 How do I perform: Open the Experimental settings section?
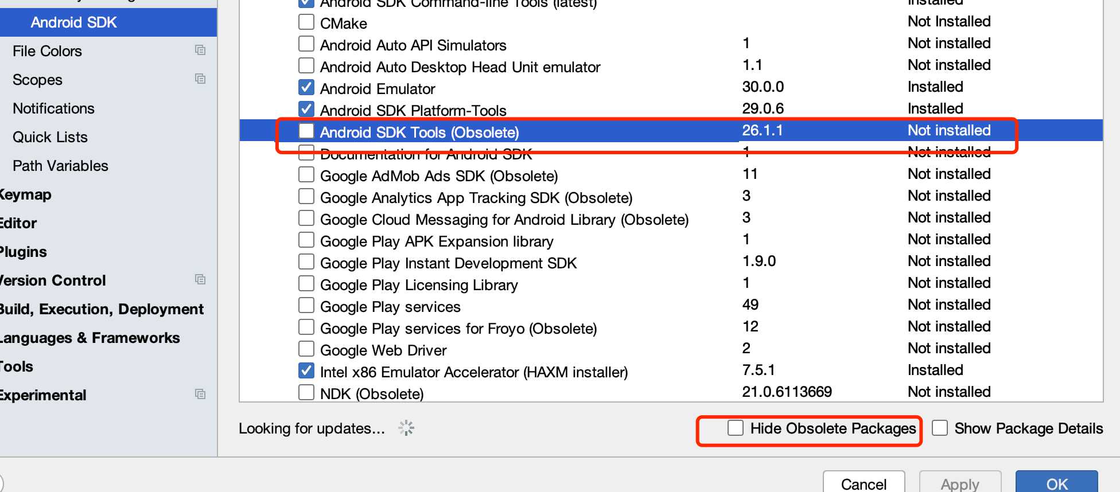click(x=43, y=395)
